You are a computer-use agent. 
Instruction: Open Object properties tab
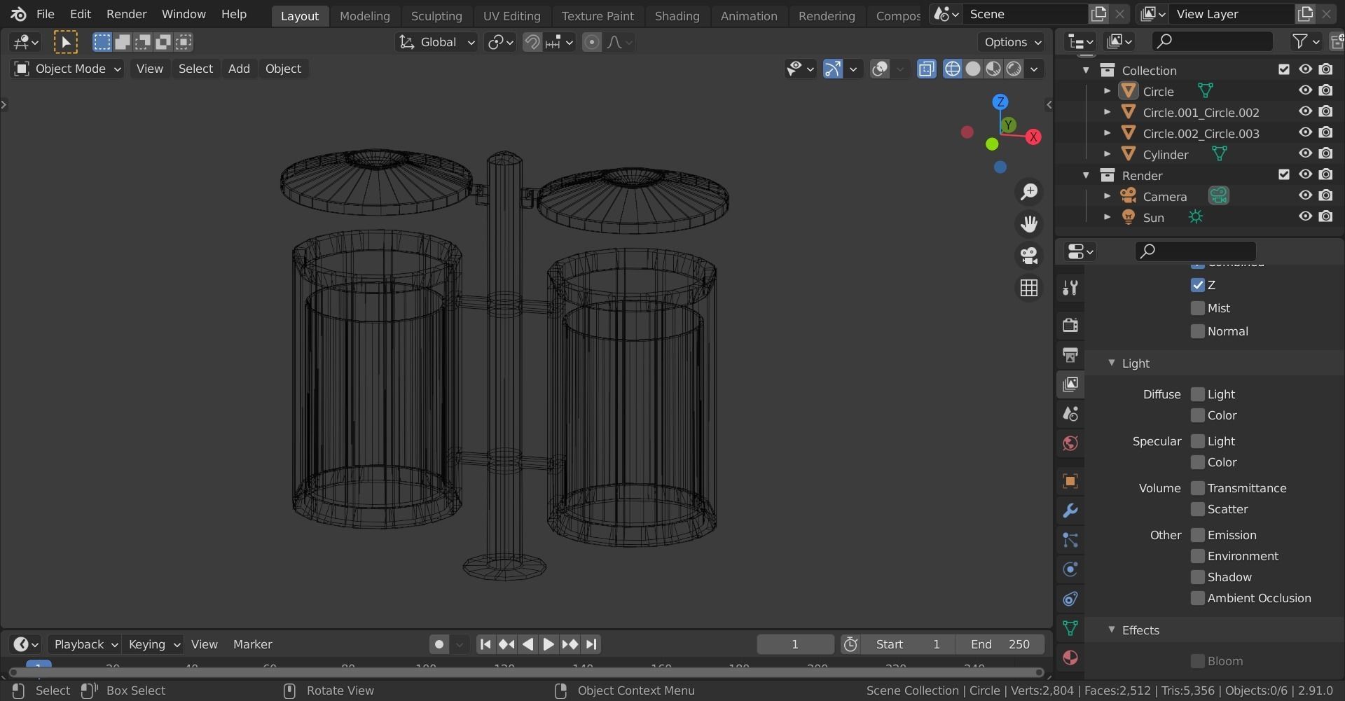(1070, 481)
